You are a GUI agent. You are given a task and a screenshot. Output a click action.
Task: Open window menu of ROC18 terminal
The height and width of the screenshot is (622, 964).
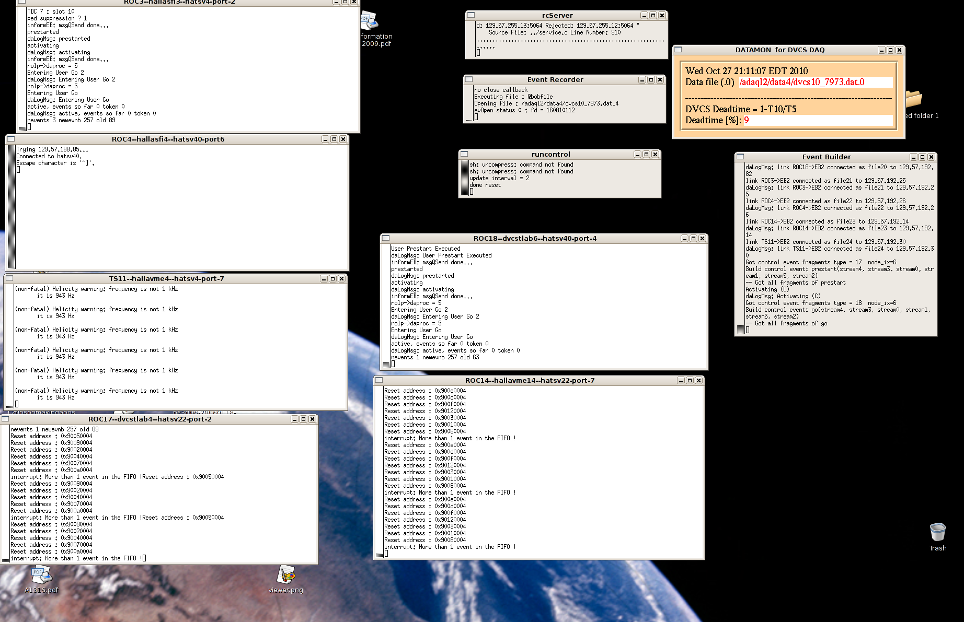pyautogui.click(x=386, y=238)
